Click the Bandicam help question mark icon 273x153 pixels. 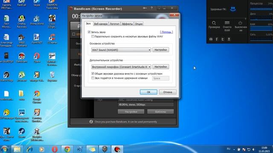(x=152, y=8)
